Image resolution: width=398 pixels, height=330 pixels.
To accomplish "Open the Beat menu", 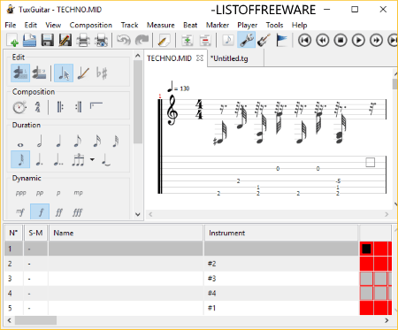I will click(190, 25).
